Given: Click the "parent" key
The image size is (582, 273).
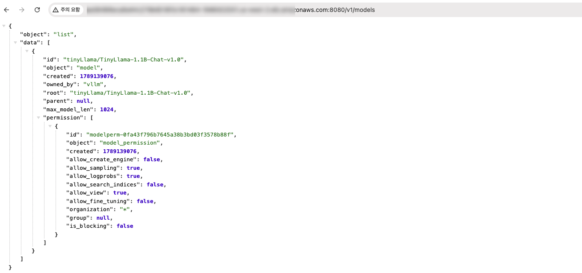Looking at the screenshot, I should 56,101.
